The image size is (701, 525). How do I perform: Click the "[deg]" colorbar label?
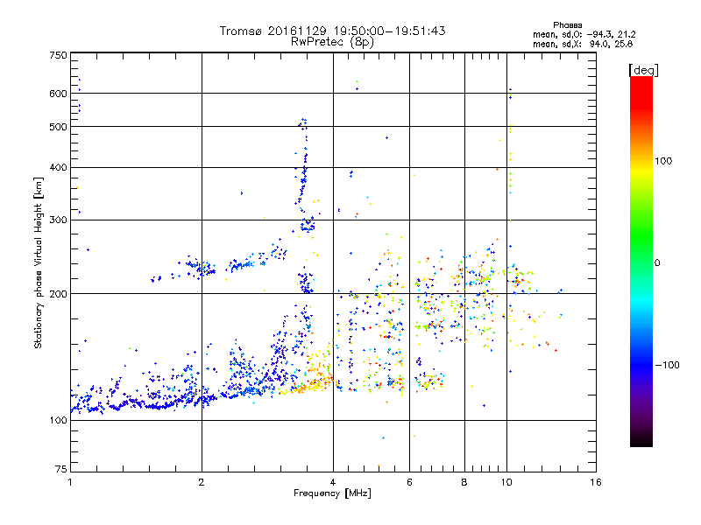(643, 71)
